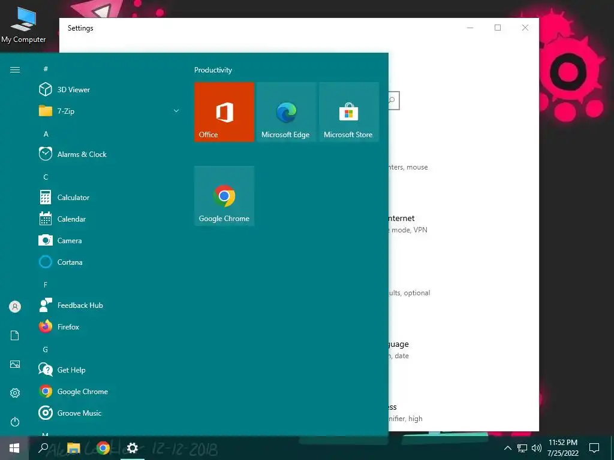Show hidden system tray icons
The image size is (614, 460).
(x=507, y=448)
